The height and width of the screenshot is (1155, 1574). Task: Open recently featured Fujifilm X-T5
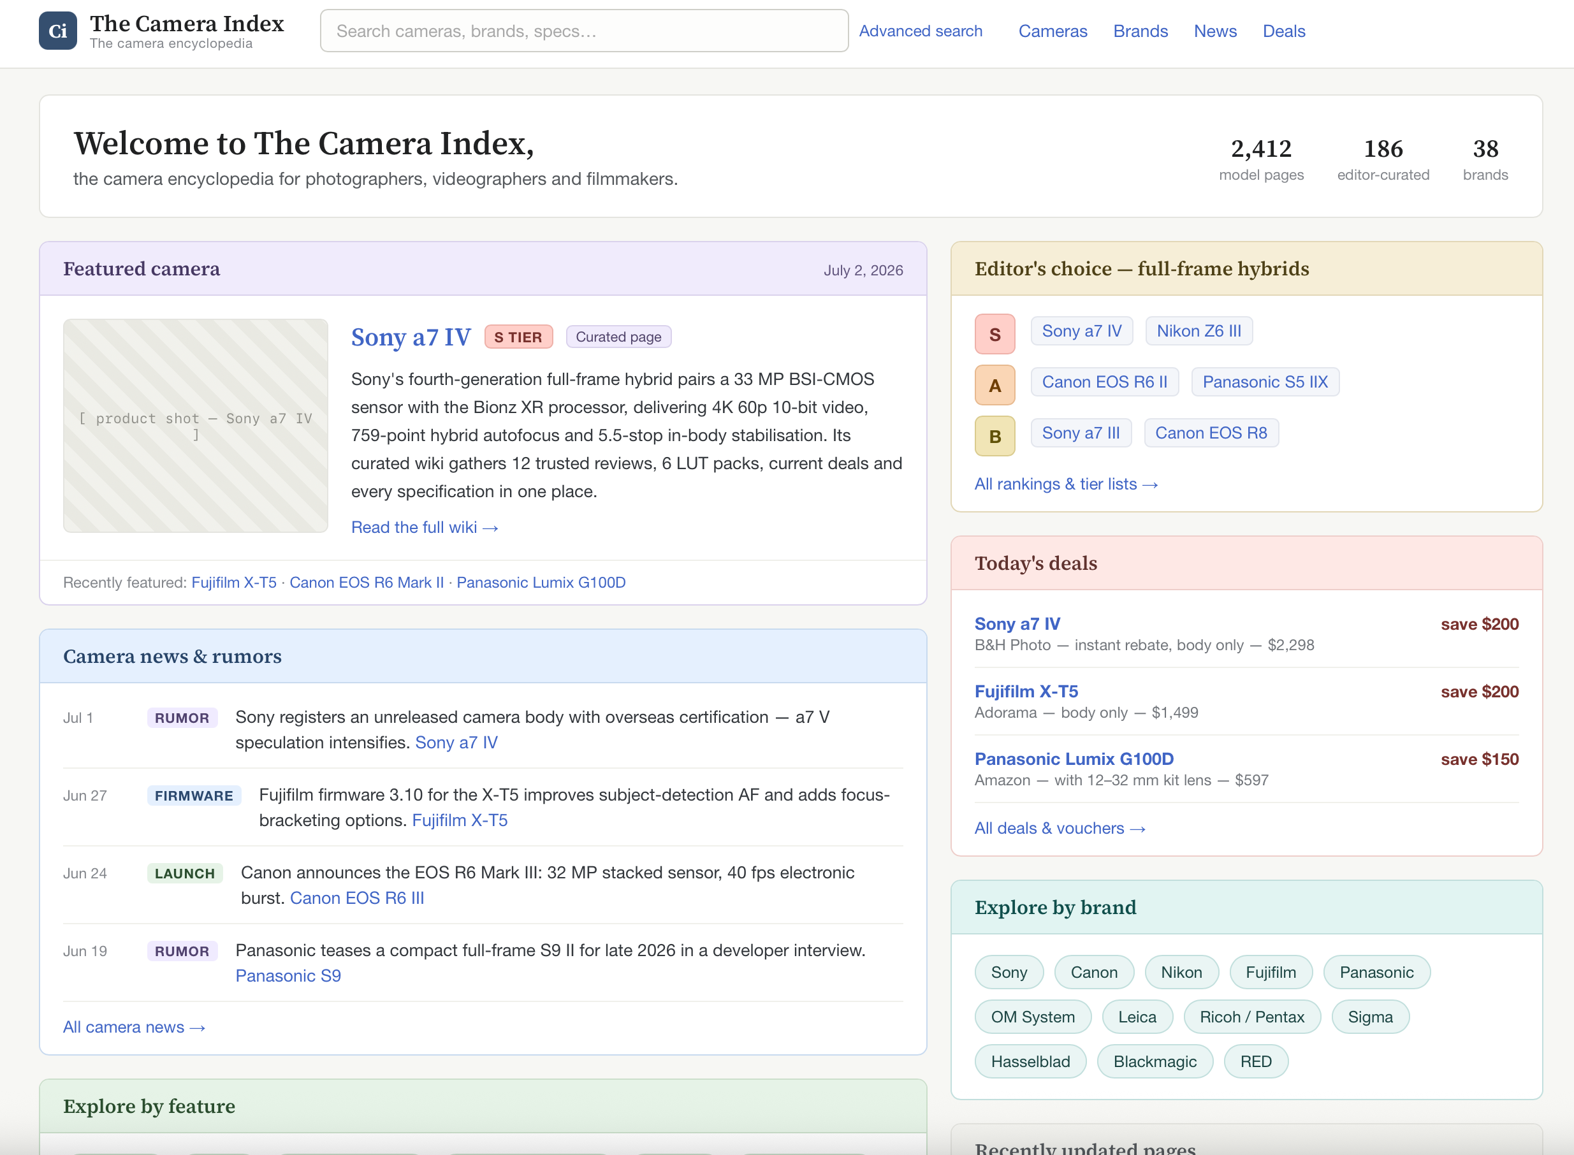coord(234,583)
